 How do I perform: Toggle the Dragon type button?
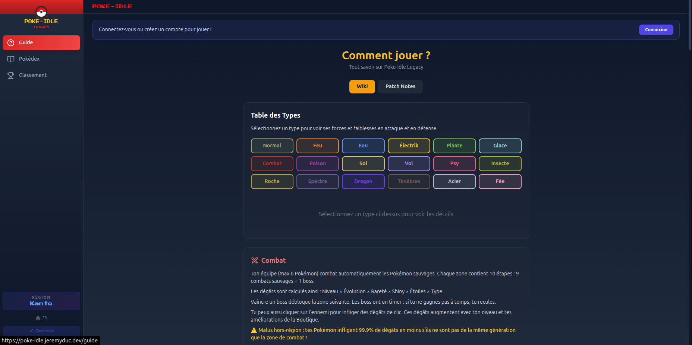[x=363, y=182]
